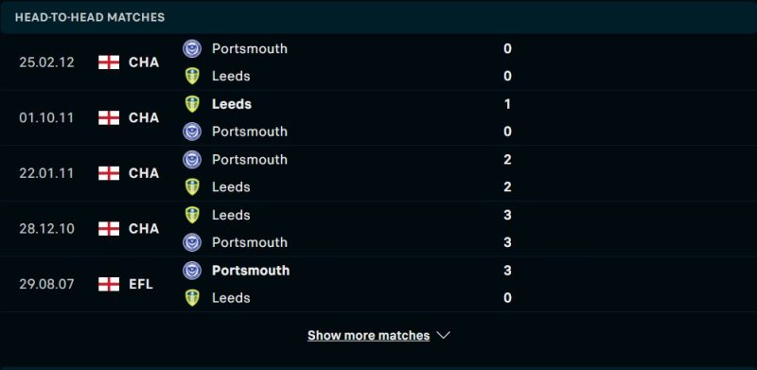Image resolution: width=757 pixels, height=370 pixels.
Task: Open bold Leeds team name in 01.10.11 match
Action: (x=232, y=104)
